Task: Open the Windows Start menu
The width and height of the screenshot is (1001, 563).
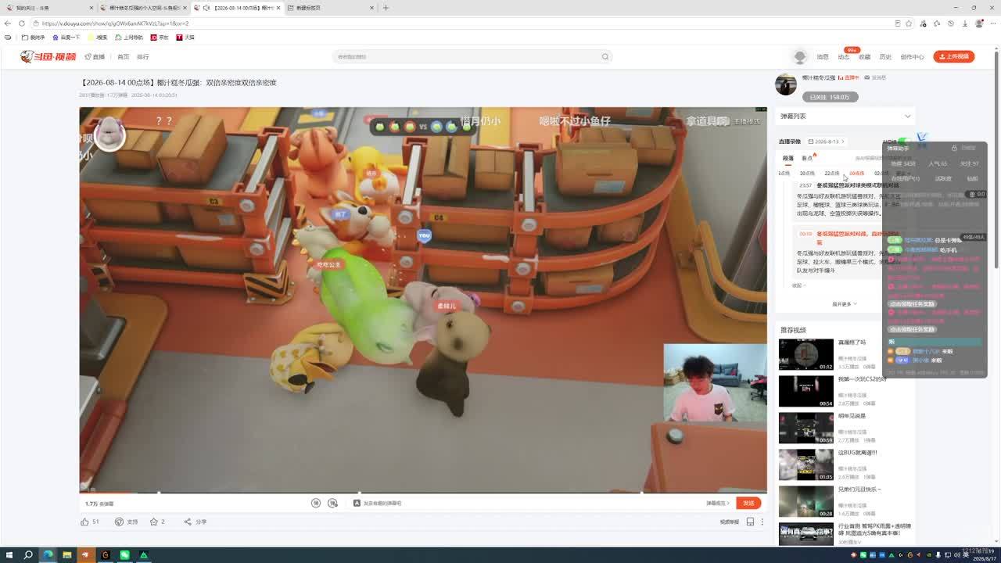Action: tap(9, 555)
